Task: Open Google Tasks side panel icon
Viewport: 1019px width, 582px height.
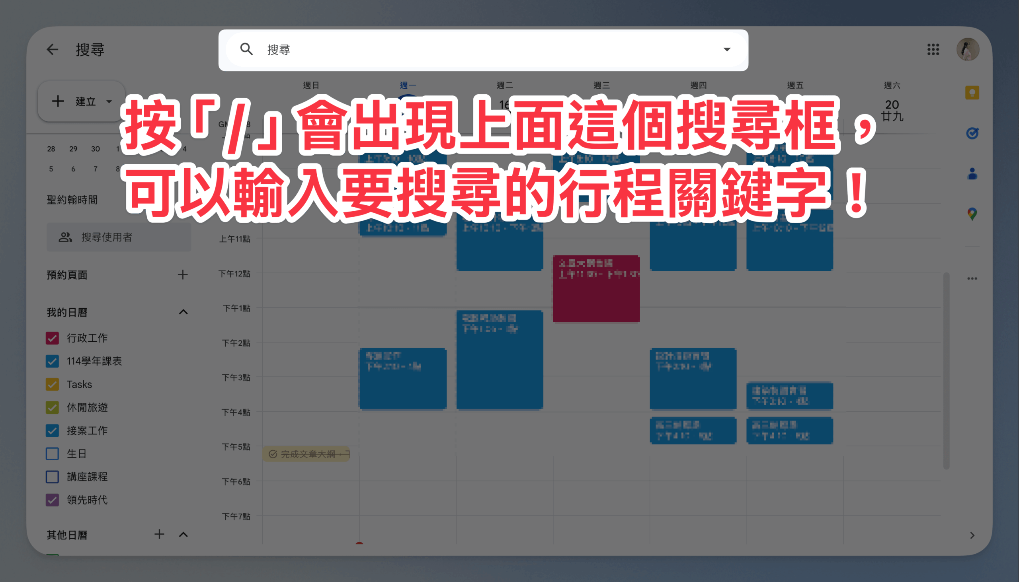Action: click(x=972, y=133)
